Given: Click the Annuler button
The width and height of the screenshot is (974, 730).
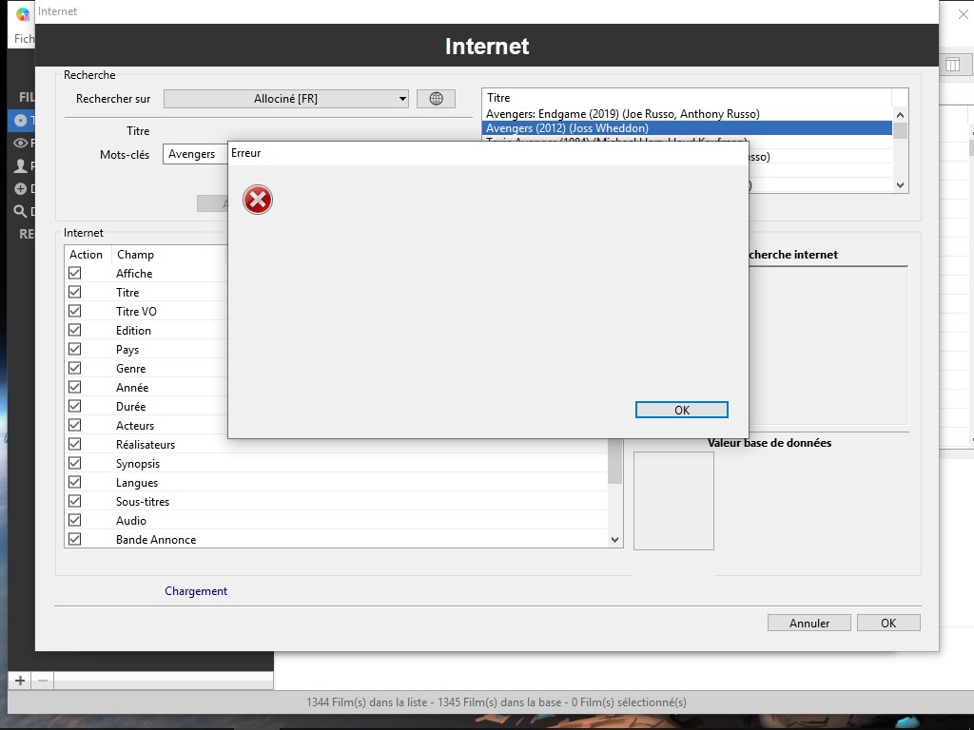Looking at the screenshot, I should point(808,624).
